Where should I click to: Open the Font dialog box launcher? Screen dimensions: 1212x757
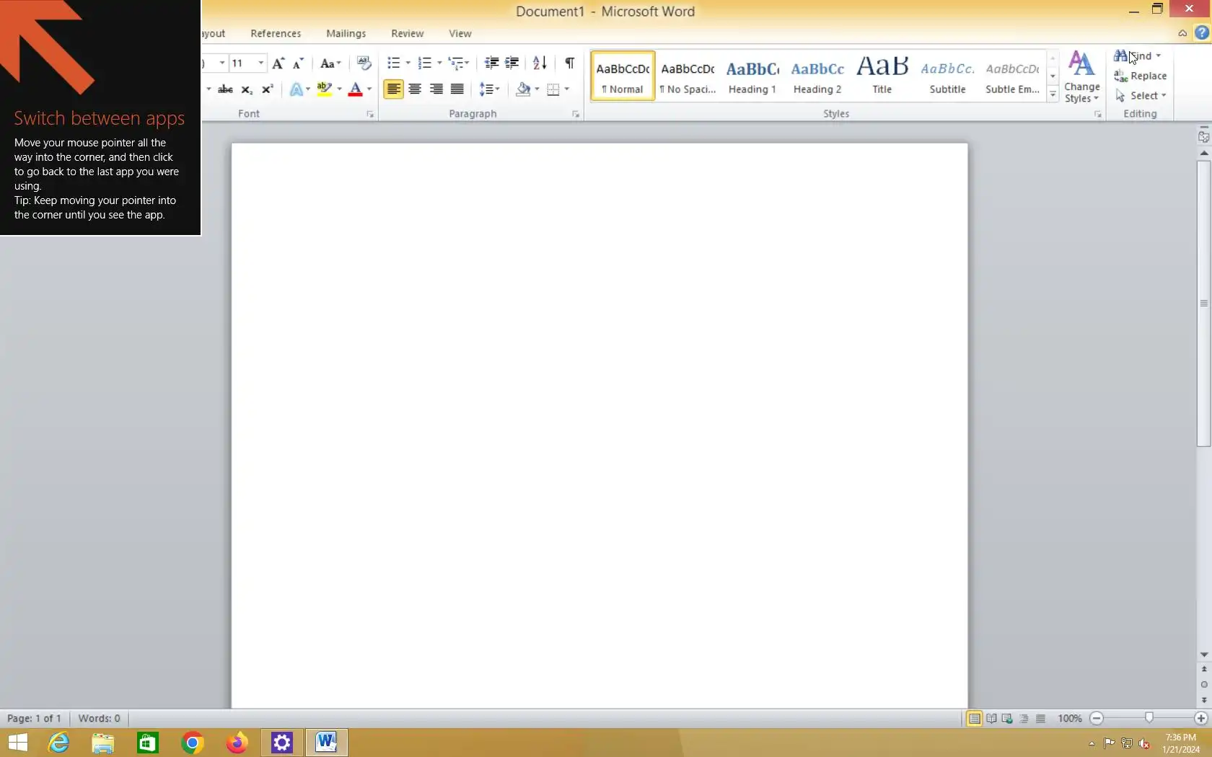point(370,115)
